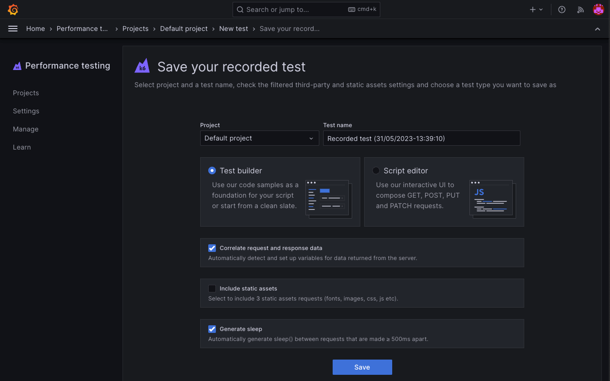Open Default project breadcrumb
610x381 pixels.
184,29
